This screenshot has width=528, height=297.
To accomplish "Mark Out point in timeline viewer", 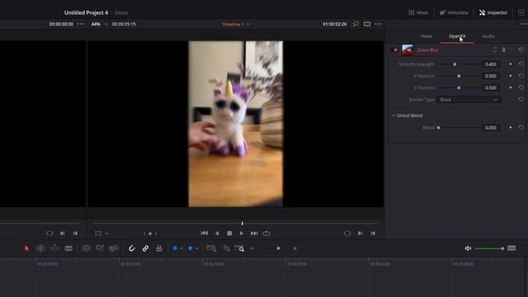I will 373,233.
